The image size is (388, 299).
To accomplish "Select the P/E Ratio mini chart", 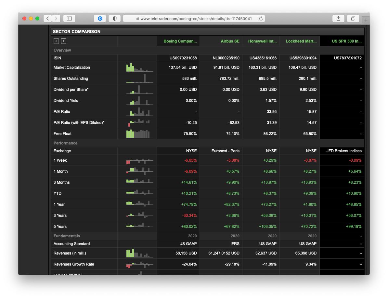I will tap(140, 112).
